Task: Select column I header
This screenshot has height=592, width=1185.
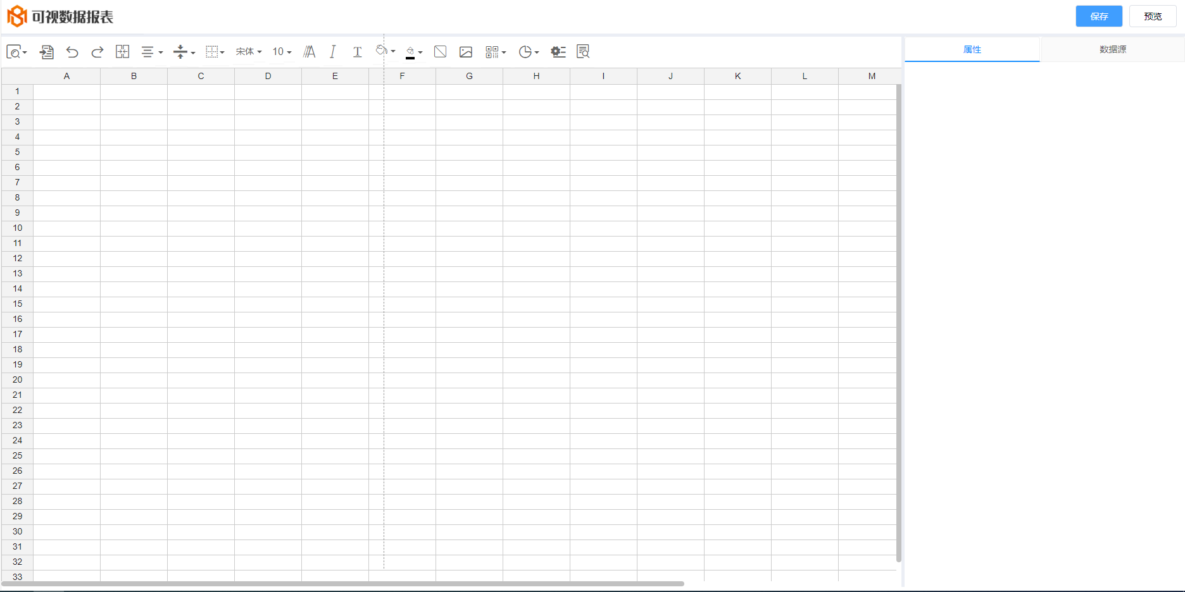Action: click(603, 76)
